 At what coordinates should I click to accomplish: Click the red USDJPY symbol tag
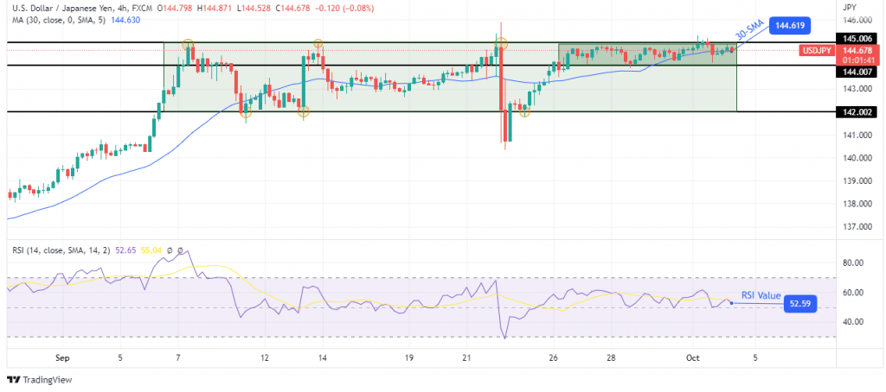[817, 51]
